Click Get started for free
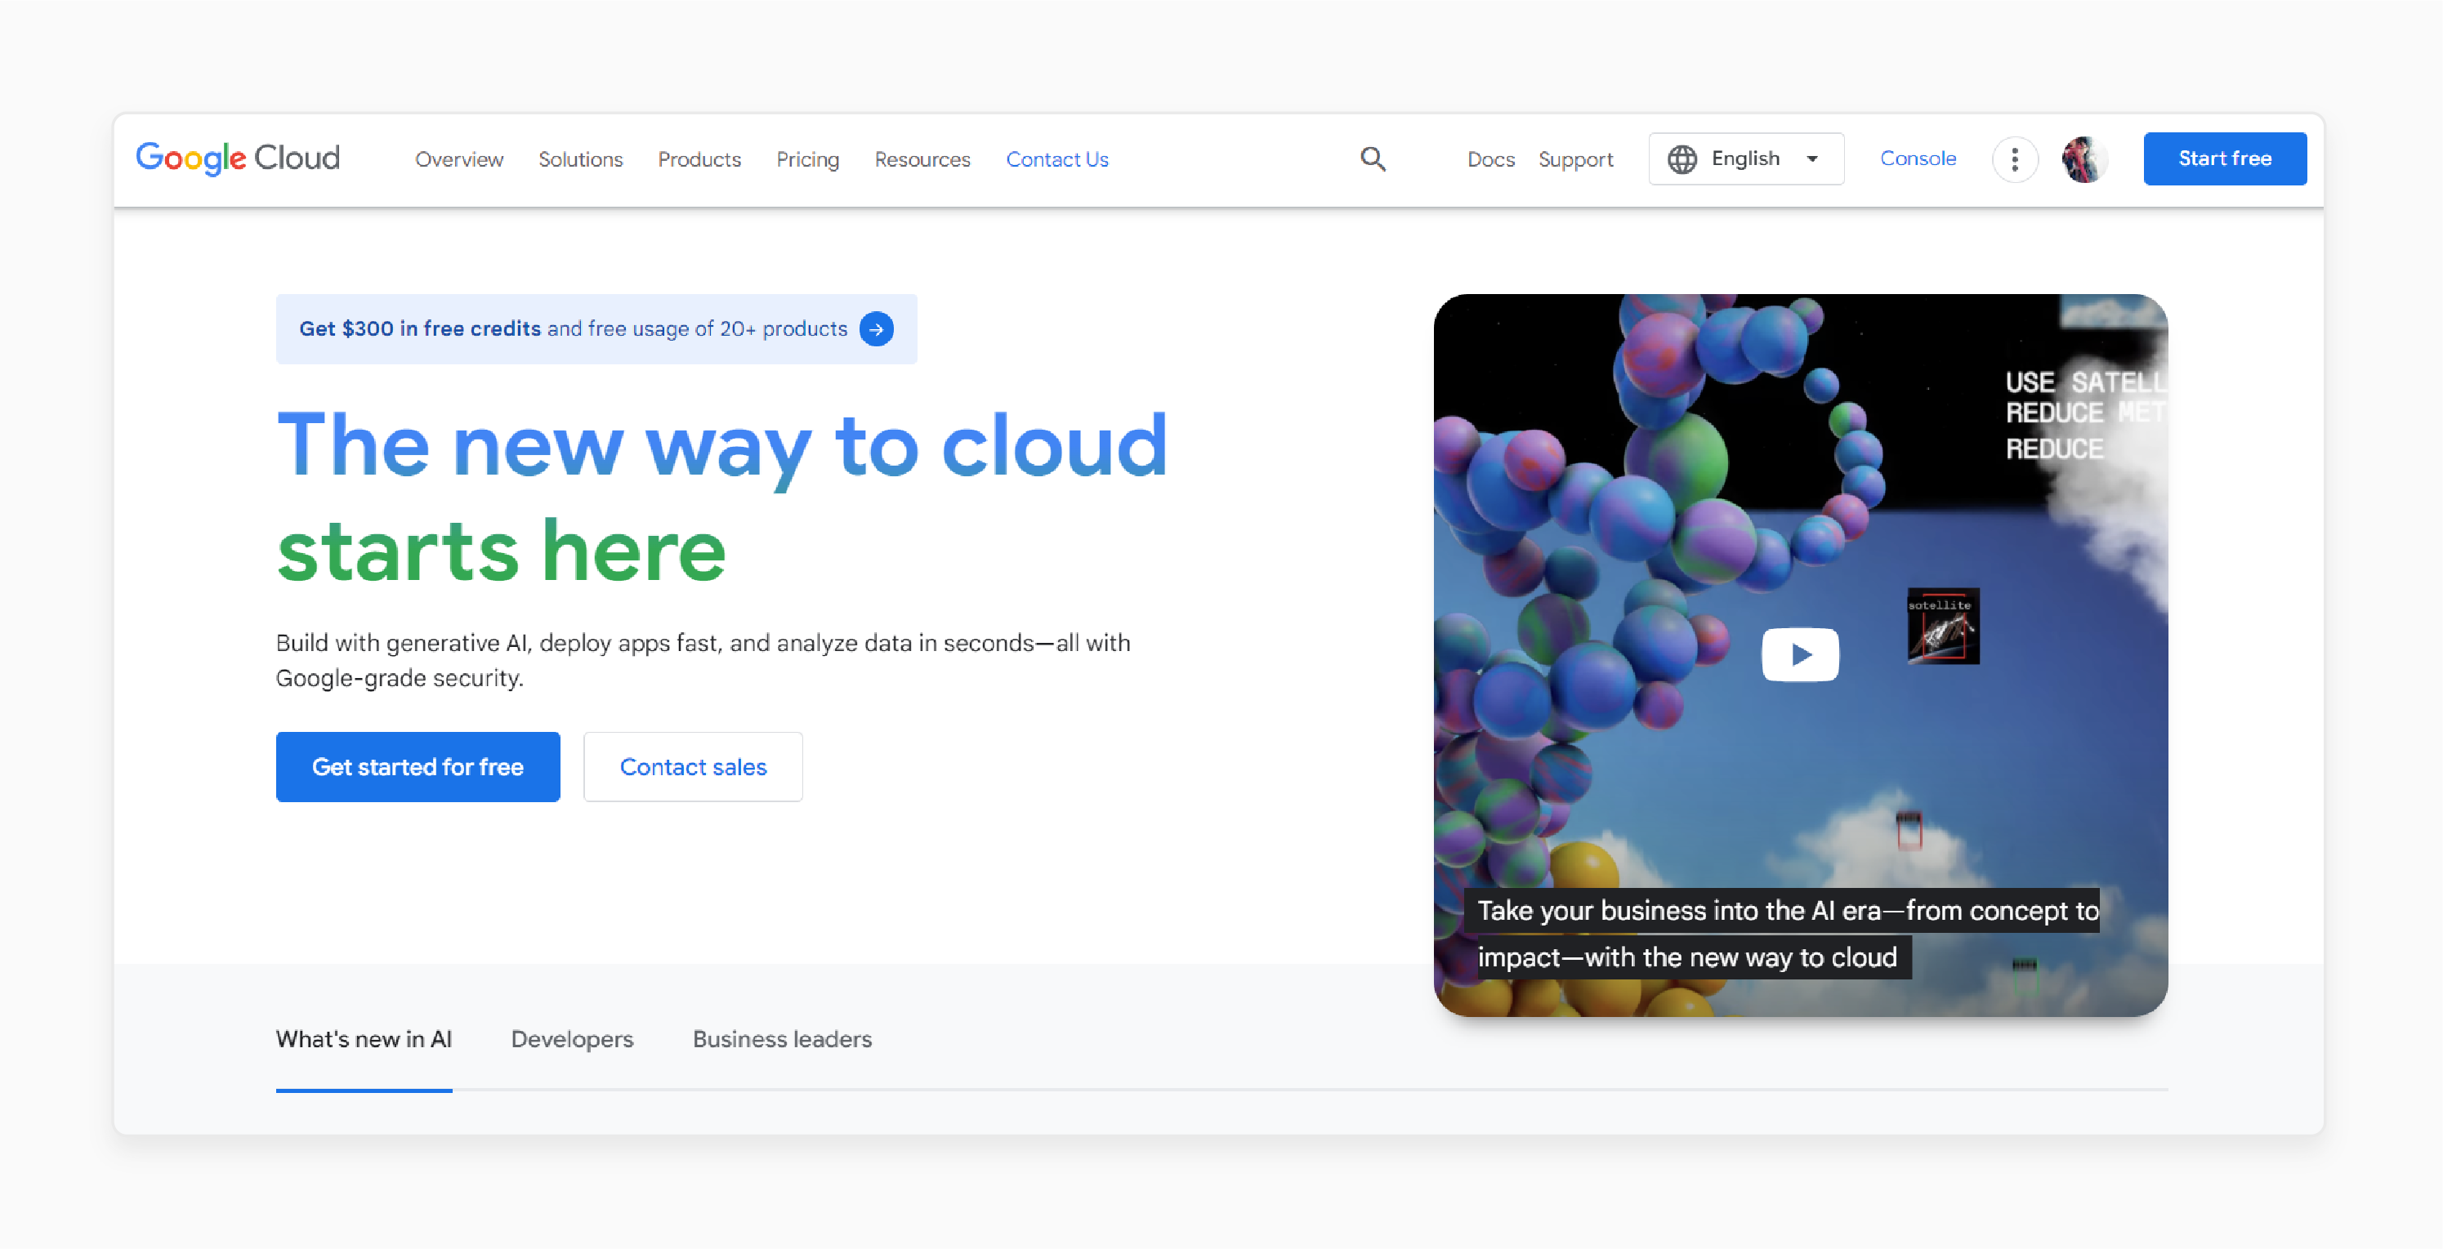 (x=418, y=766)
